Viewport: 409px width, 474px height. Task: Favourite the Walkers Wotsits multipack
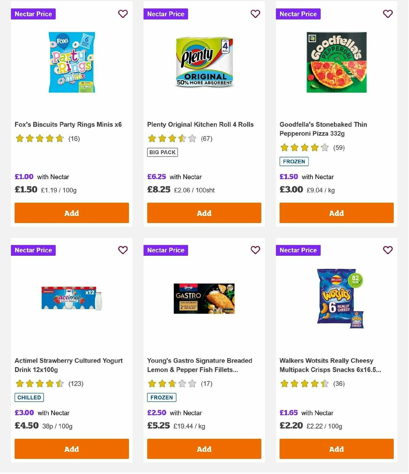(388, 250)
